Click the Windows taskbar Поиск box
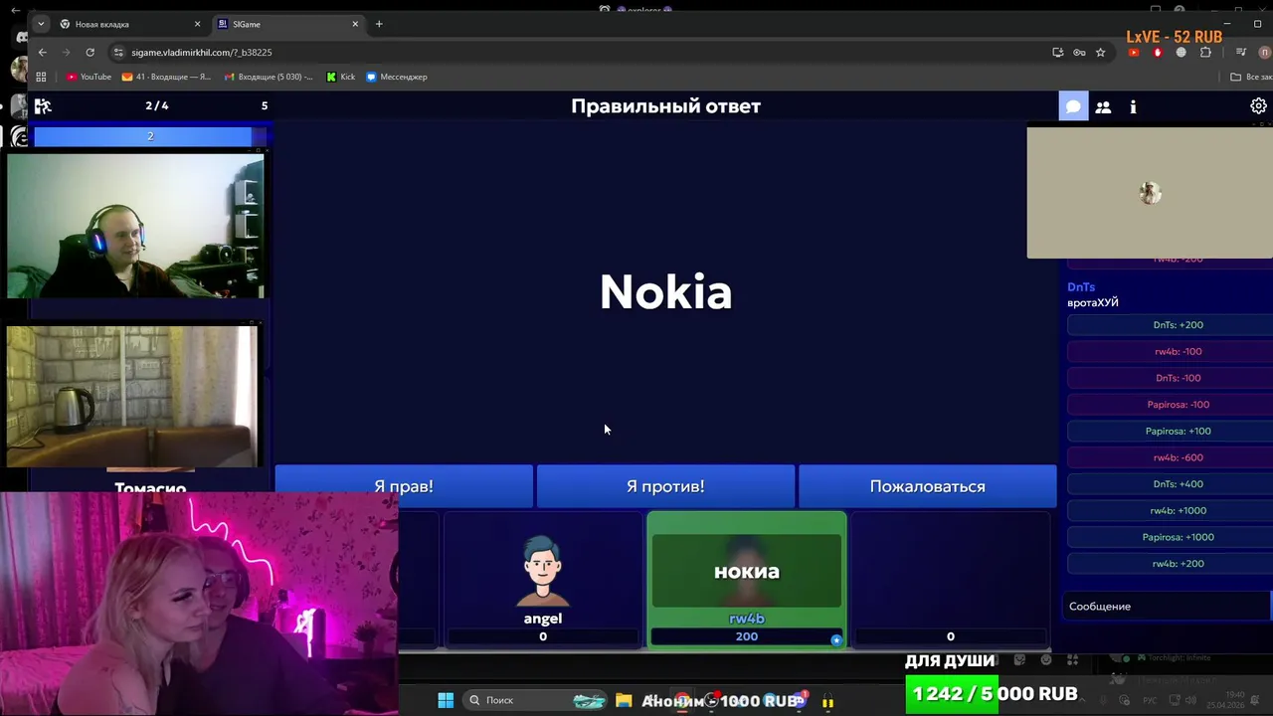The width and height of the screenshot is (1273, 716). (x=536, y=700)
